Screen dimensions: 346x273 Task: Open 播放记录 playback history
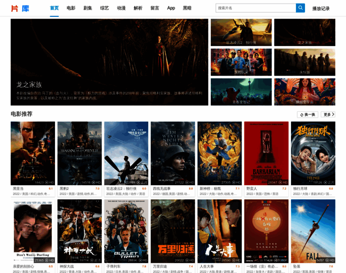[321, 9]
